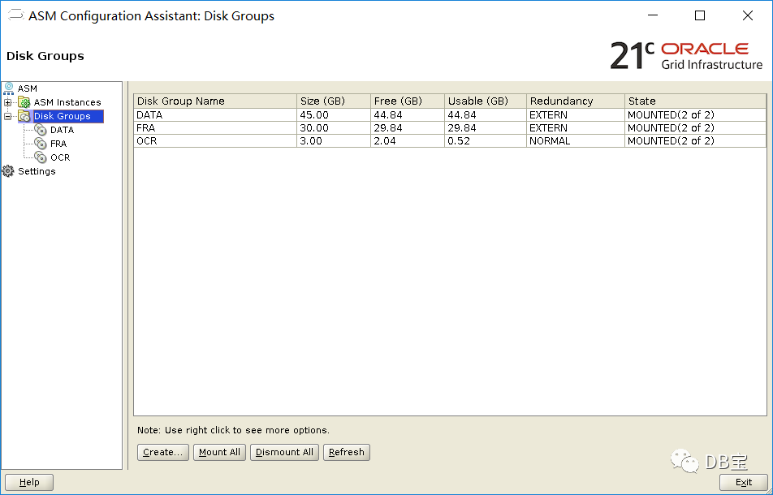This screenshot has width=773, height=495.
Task: Click the DATA disk icon in tree
Action: 41,130
